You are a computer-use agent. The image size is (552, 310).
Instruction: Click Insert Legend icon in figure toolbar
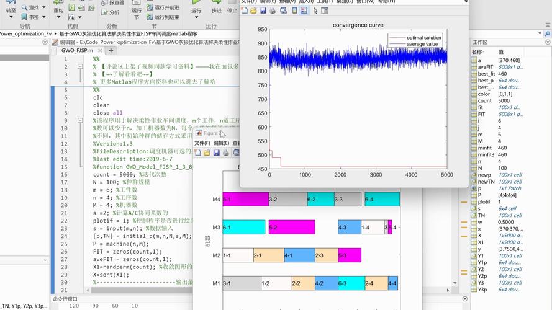tap(304, 11)
